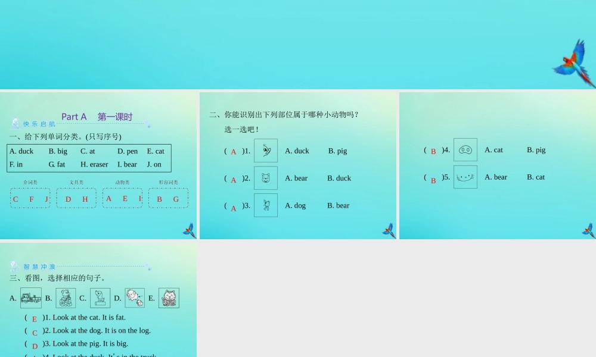Screen dimensions: 596x357
Task: Click the instruction '一、给下列单词分类。(只写序号)'
Action: pyautogui.click(x=66, y=137)
